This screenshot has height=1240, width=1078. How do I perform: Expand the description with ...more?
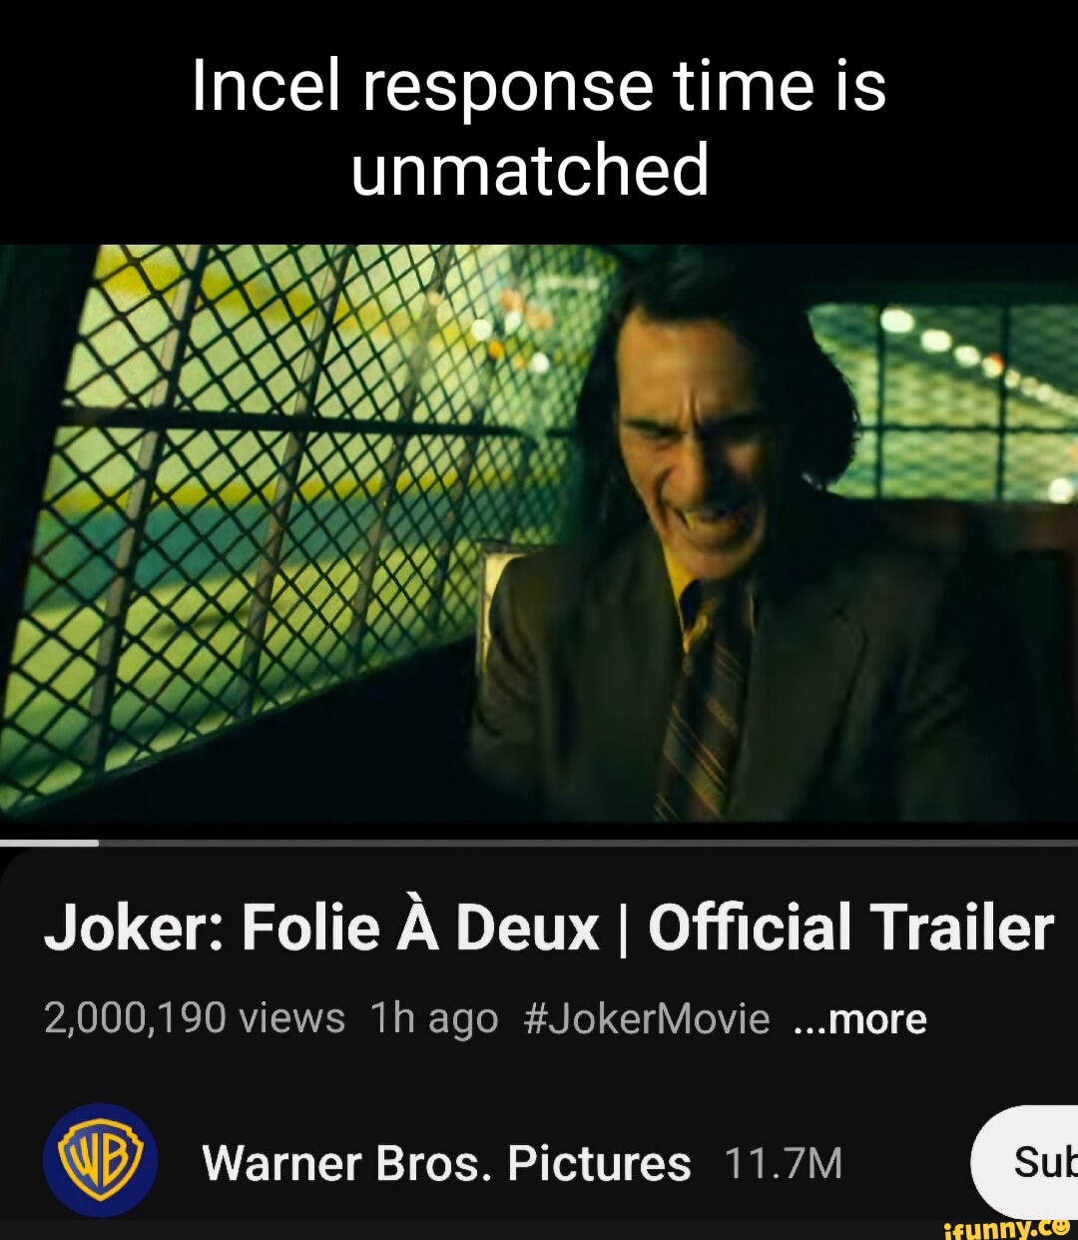point(860,1019)
